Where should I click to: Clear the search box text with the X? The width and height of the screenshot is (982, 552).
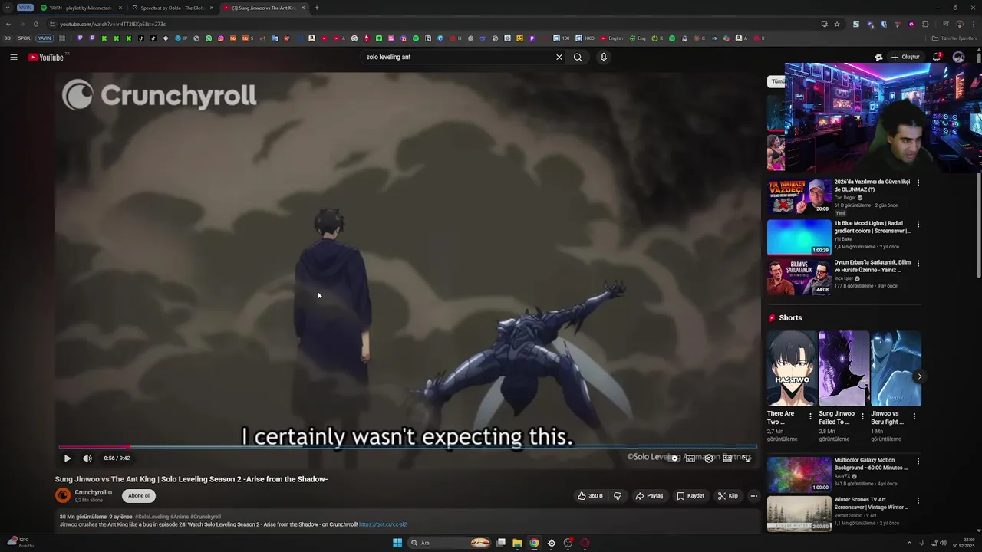click(559, 57)
